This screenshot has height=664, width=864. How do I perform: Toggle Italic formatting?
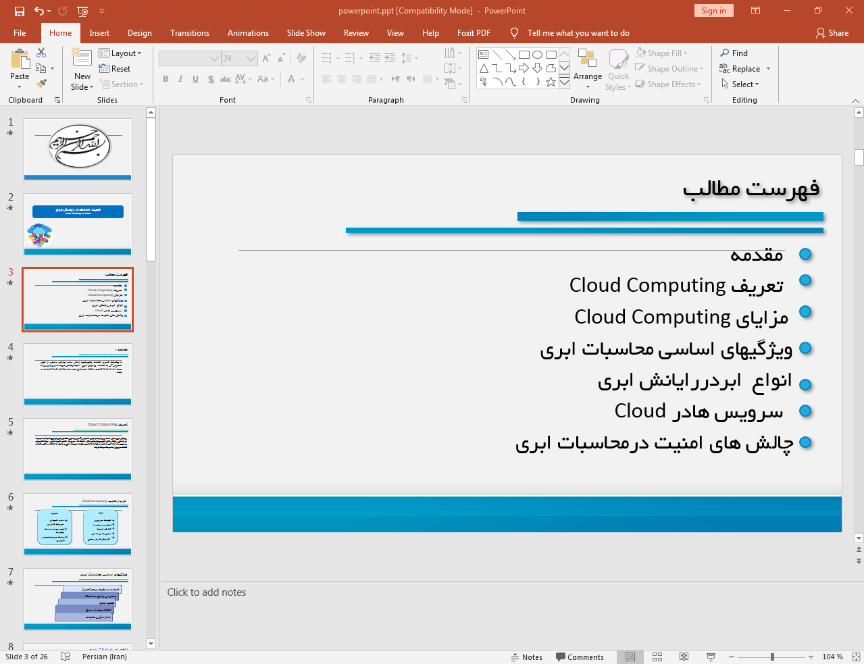coord(180,79)
